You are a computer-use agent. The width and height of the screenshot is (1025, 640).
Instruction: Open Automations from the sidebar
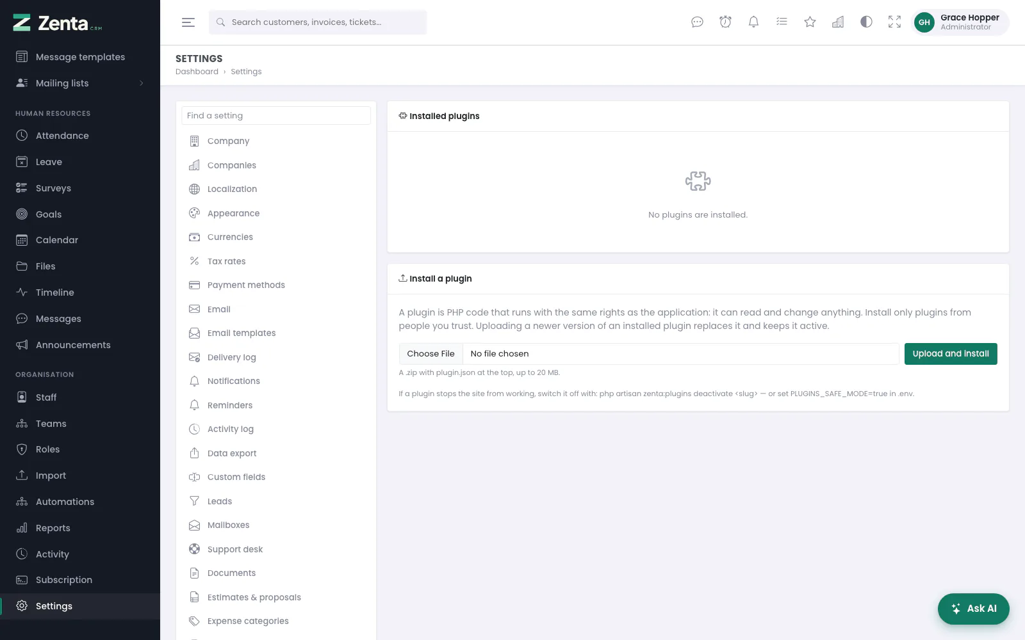[80, 502]
